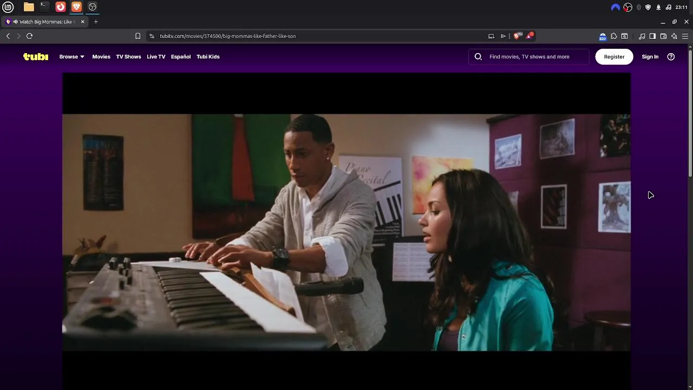Select the Watch Big Mommas browser tab
The height and width of the screenshot is (390, 693).
tap(45, 22)
